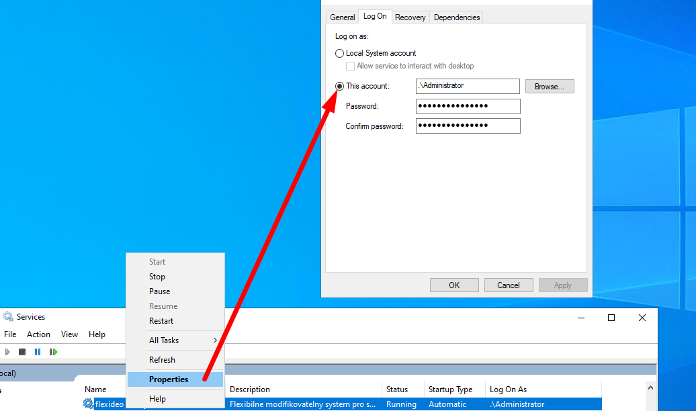Expand the All Tasks submenu

click(175, 340)
